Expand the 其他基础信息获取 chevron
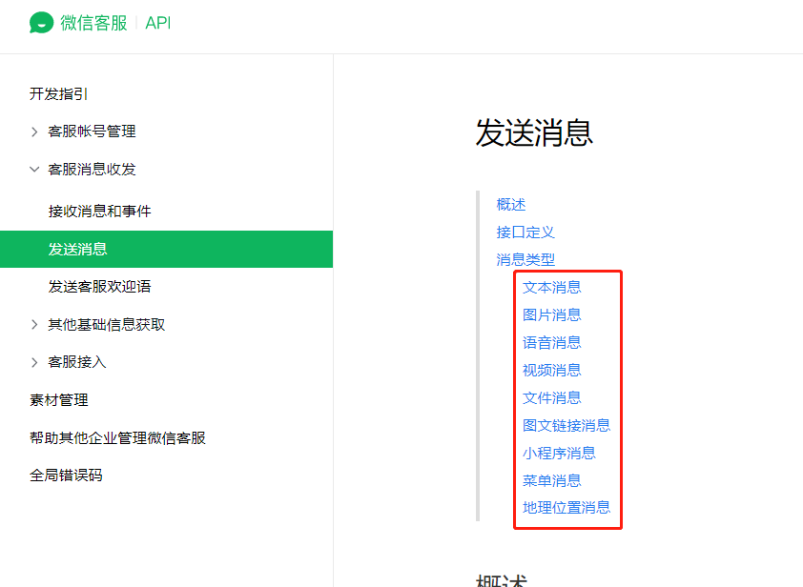The height and width of the screenshot is (587, 803). [x=34, y=324]
